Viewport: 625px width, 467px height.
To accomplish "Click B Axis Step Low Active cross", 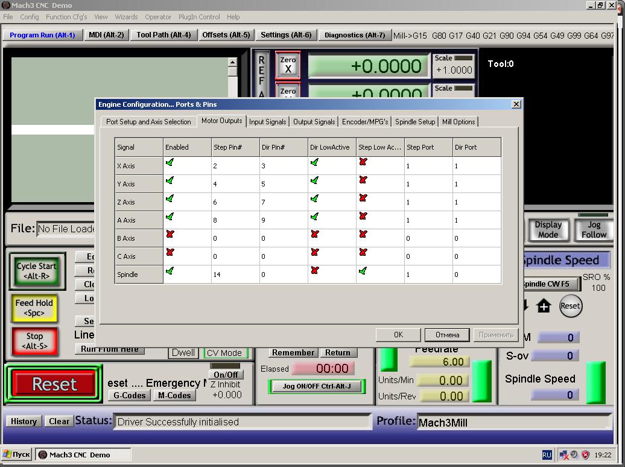I will pos(363,234).
